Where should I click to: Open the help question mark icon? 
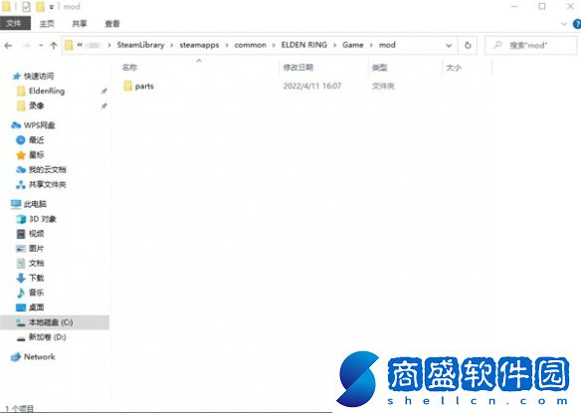coord(577,24)
